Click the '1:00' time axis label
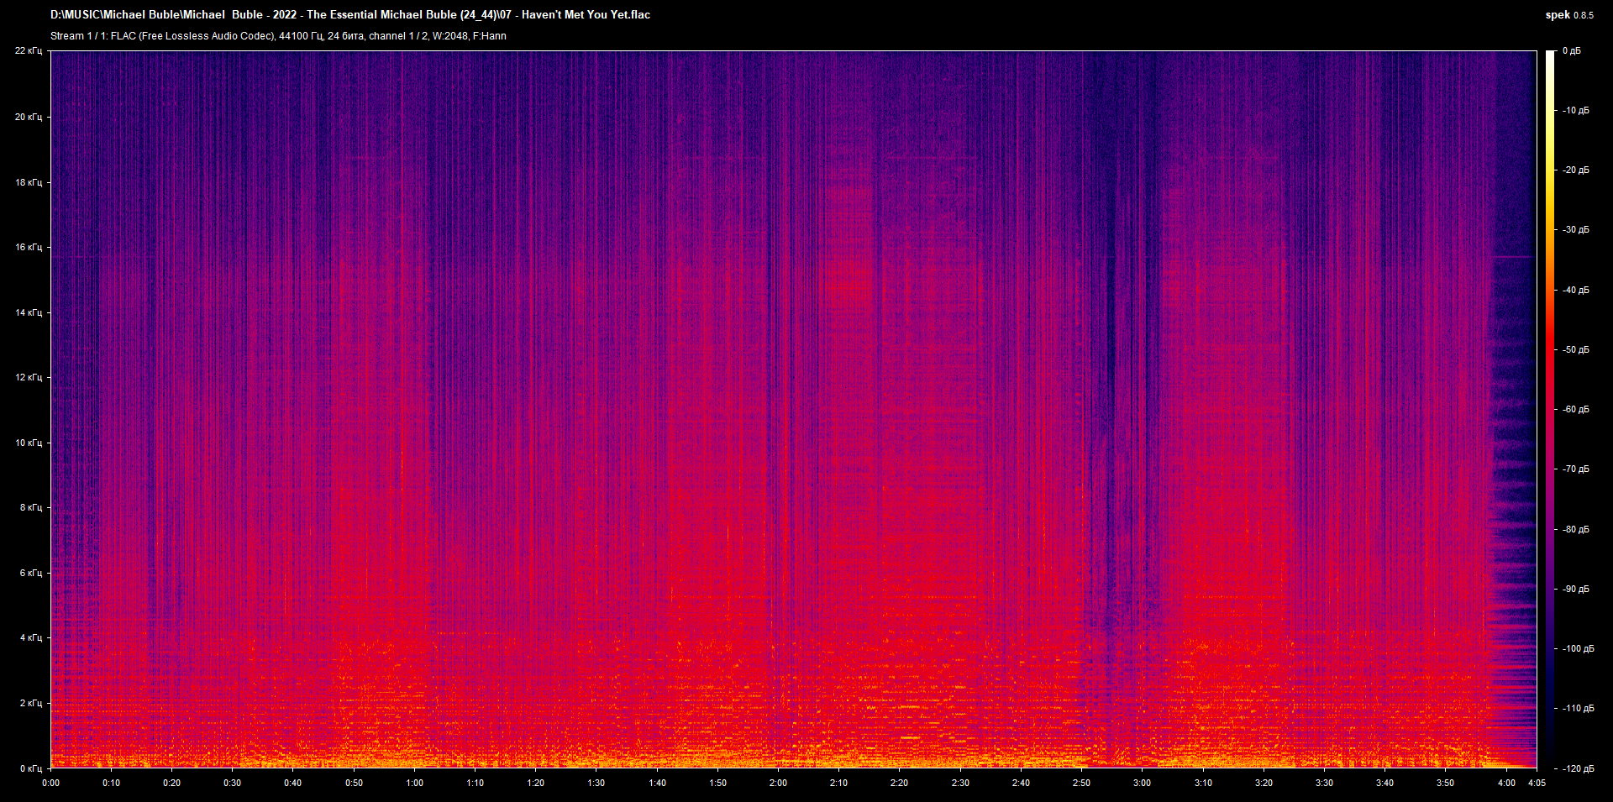 click(x=415, y=783)
